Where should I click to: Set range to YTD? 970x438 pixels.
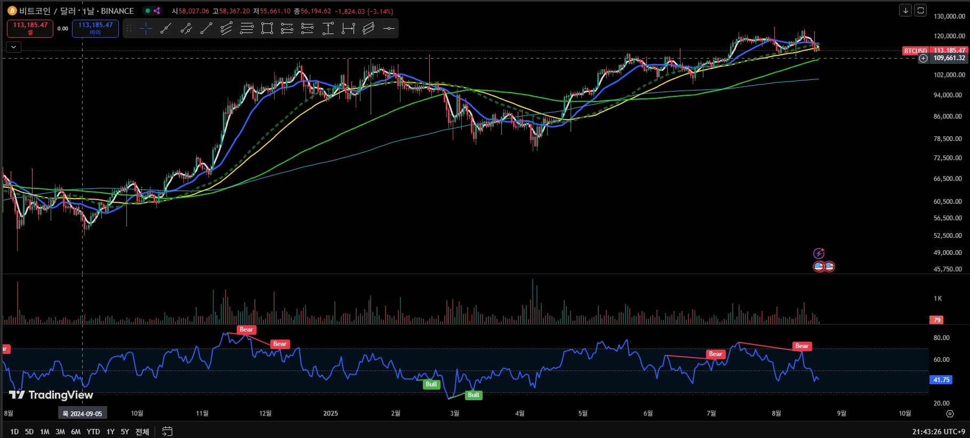pos(93,432)
